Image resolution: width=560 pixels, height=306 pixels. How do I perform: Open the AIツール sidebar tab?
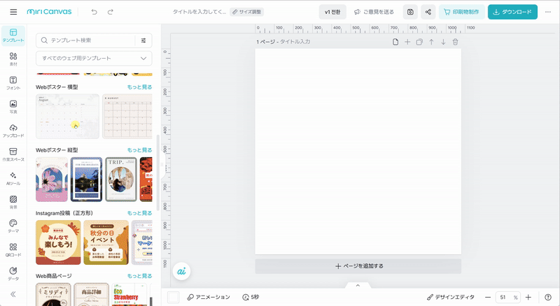coord(13,179)
